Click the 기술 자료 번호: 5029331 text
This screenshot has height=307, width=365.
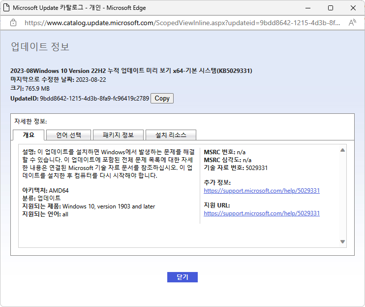click(x=236, y=168)
